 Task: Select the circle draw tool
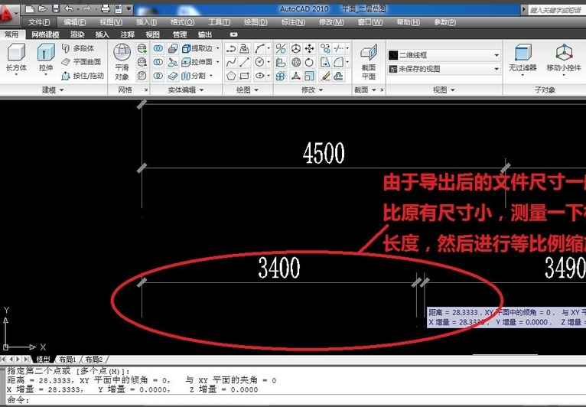point(259,62)
